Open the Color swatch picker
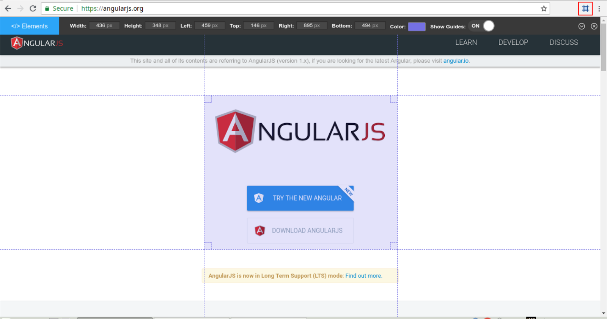 tap(417, 26)
